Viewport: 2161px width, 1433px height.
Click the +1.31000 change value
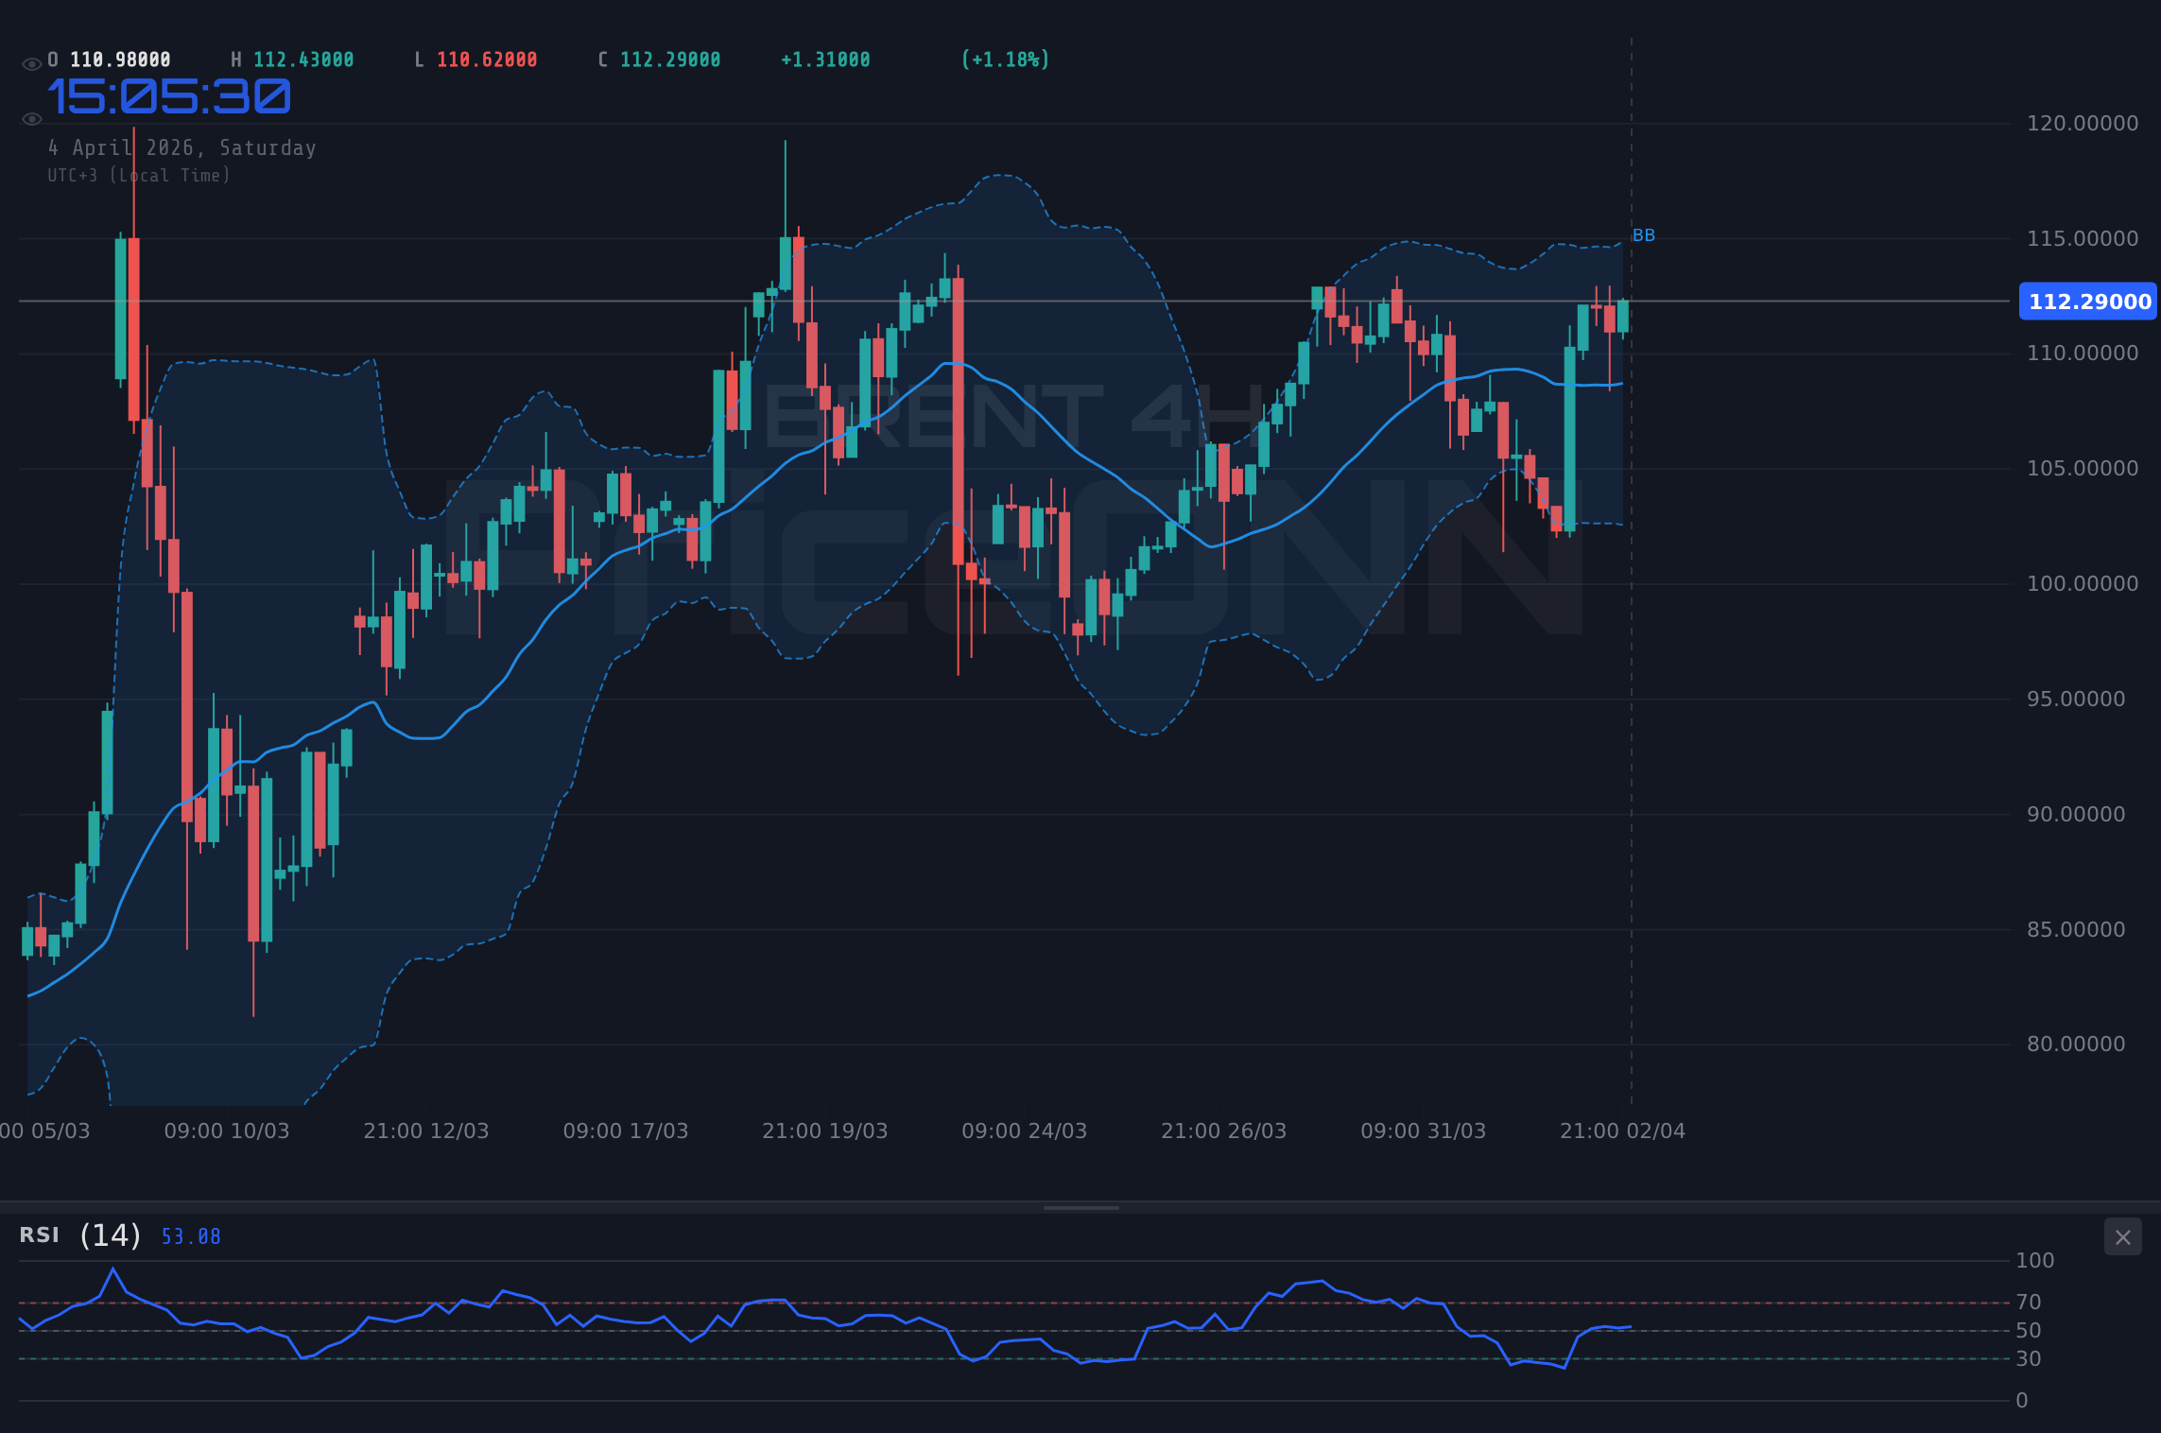click(x=825, y=60)
